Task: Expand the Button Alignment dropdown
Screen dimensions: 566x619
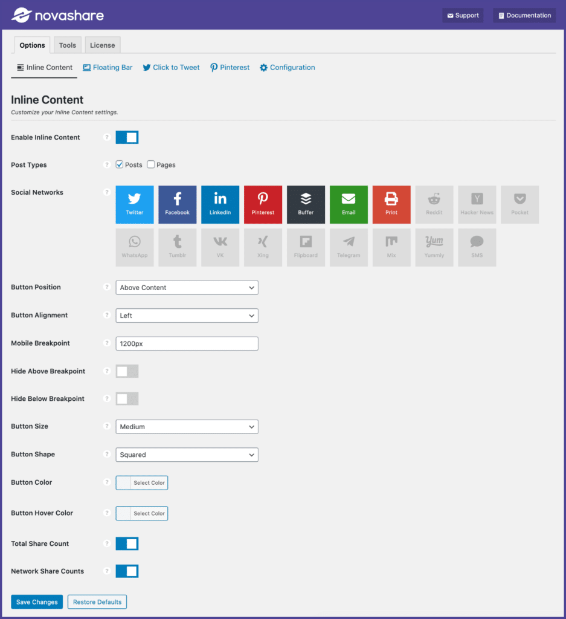Action: point(187,316)
